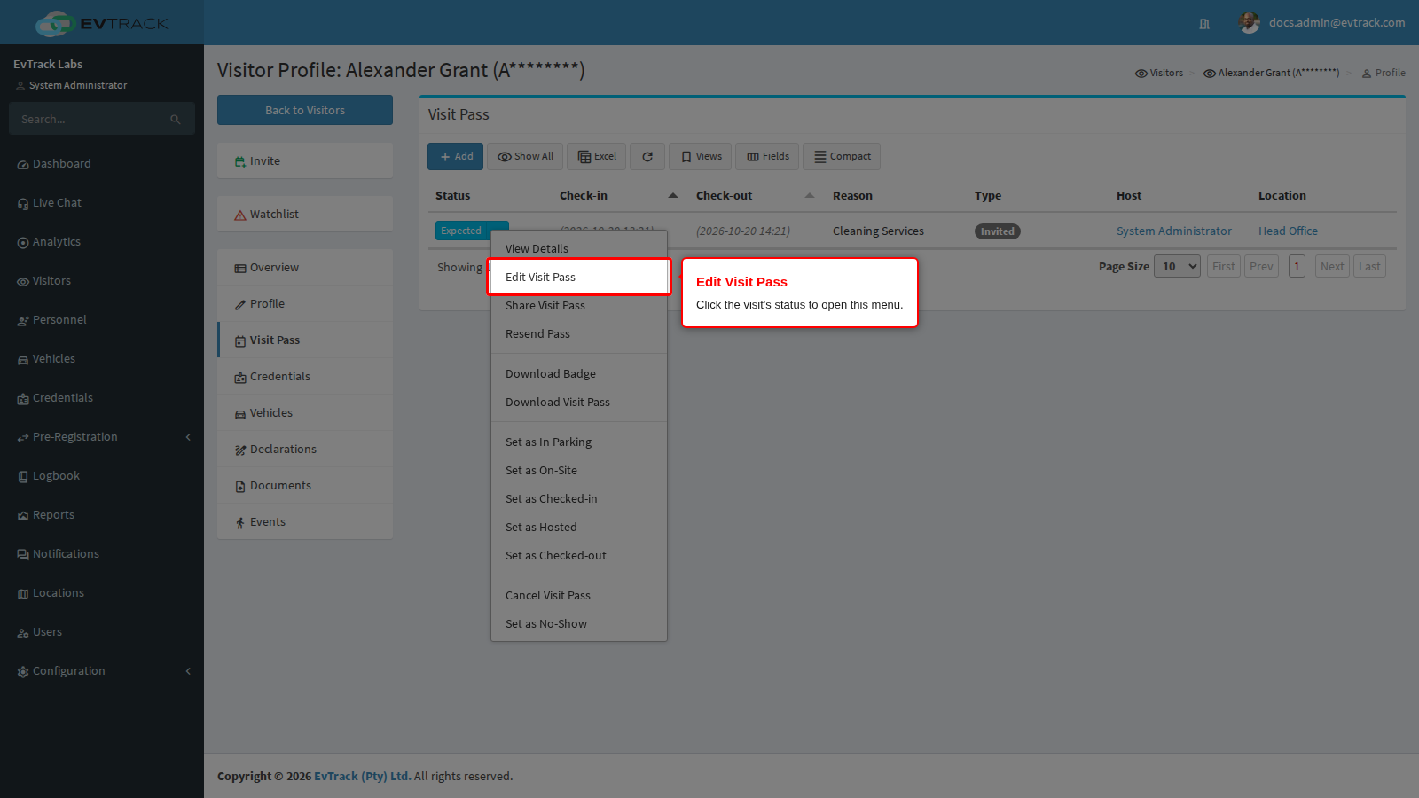This screenshot has height=798, width=1419.
Task: Click the search magnifier icon in sidebar
Action: click(x=176, y=120)
